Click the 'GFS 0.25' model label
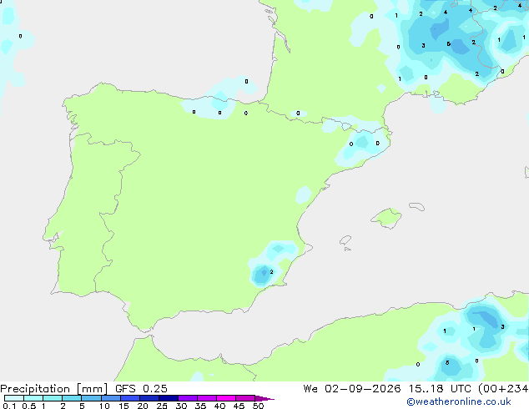The image size is (529, 409). [x=141, y=389]
